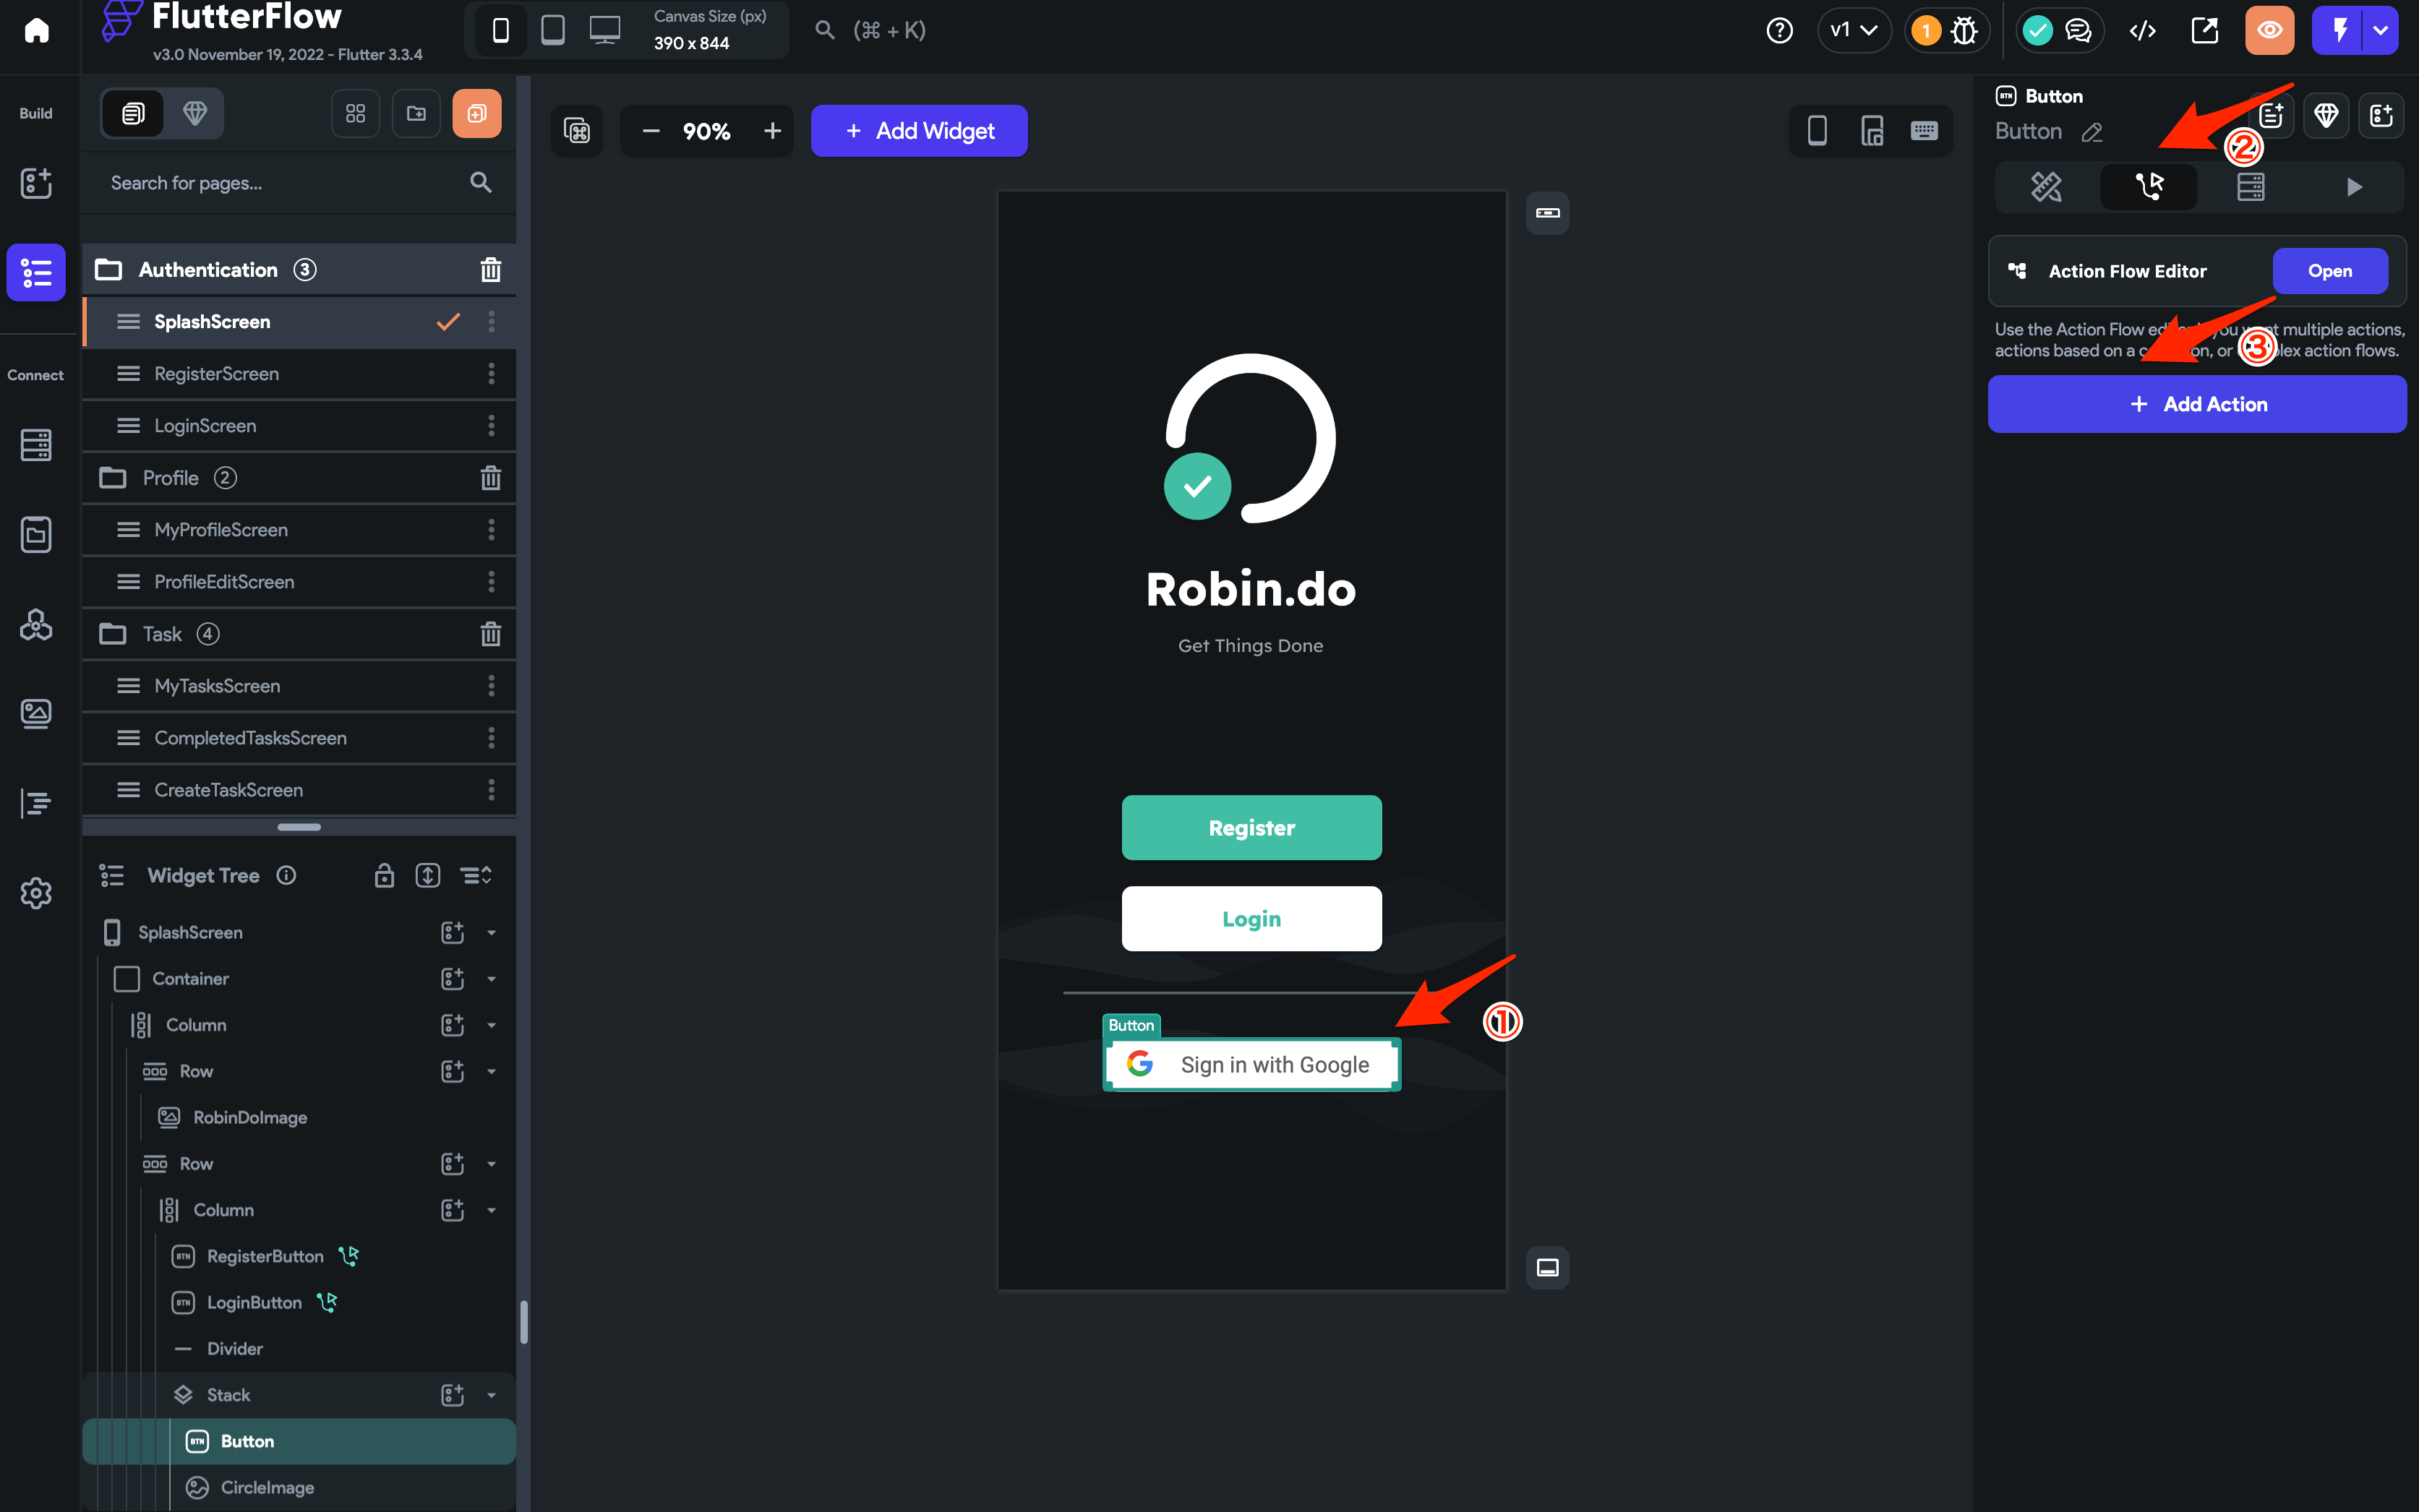Expand the SplashScreen widget tree root node
The width and height of the screenshot is (2419, 1512).
tap(491, 931)
